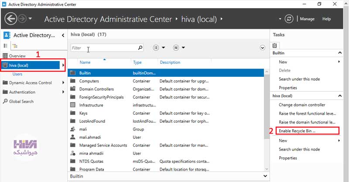349x182 pixels.
Task: Sort by Description column header
Action: pyautogui.click(x=170, y=62)
